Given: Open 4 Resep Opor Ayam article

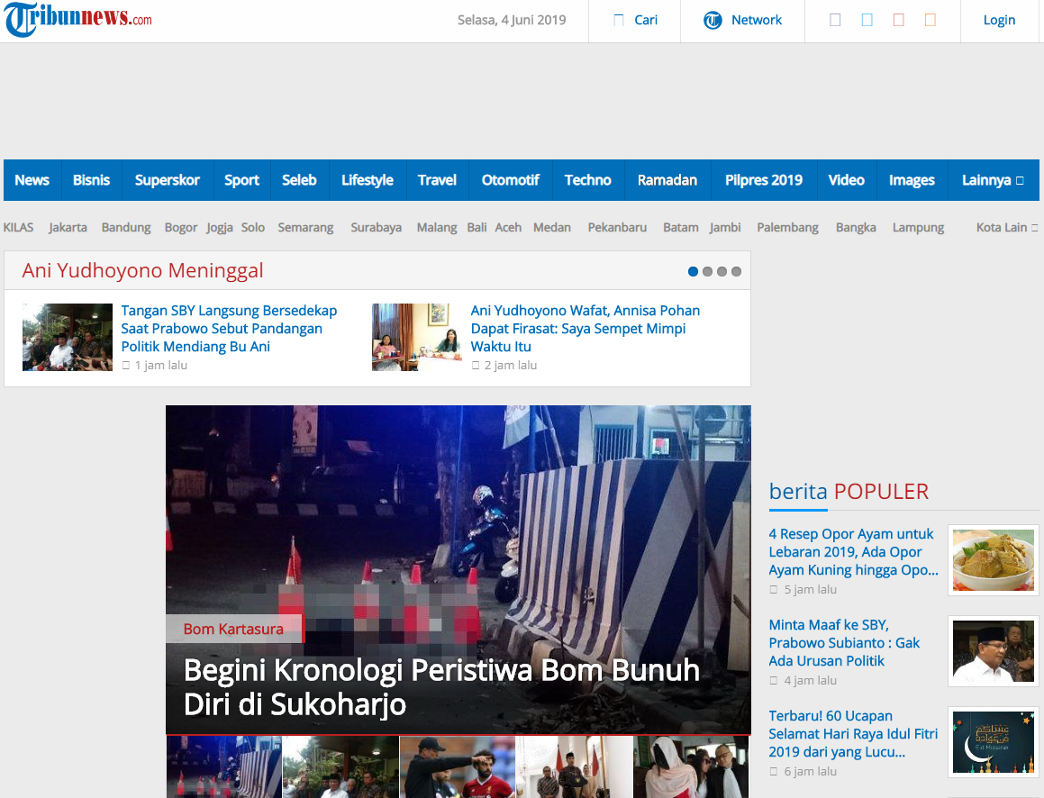Looking at the screenshot, I should [853, 552].
